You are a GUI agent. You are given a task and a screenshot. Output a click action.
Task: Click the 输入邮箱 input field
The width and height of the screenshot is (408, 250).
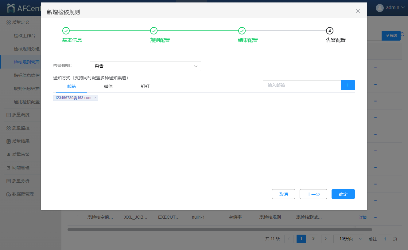point(302,85)
